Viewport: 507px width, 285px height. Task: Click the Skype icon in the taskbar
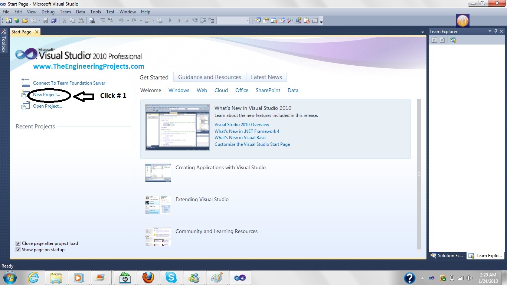click(x=171, y=277)
